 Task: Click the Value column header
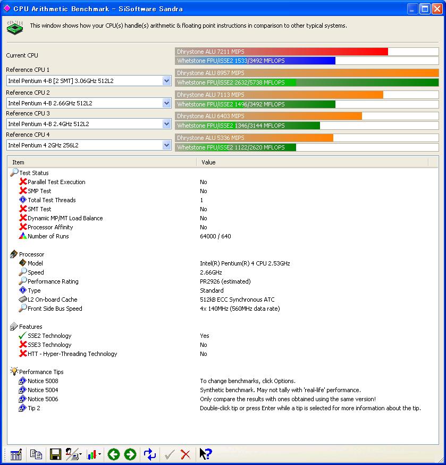coord(313,162)
